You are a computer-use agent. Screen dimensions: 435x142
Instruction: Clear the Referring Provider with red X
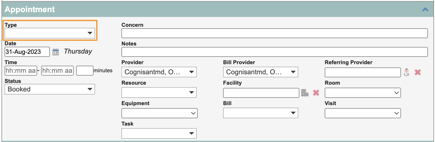click(418, 72)
